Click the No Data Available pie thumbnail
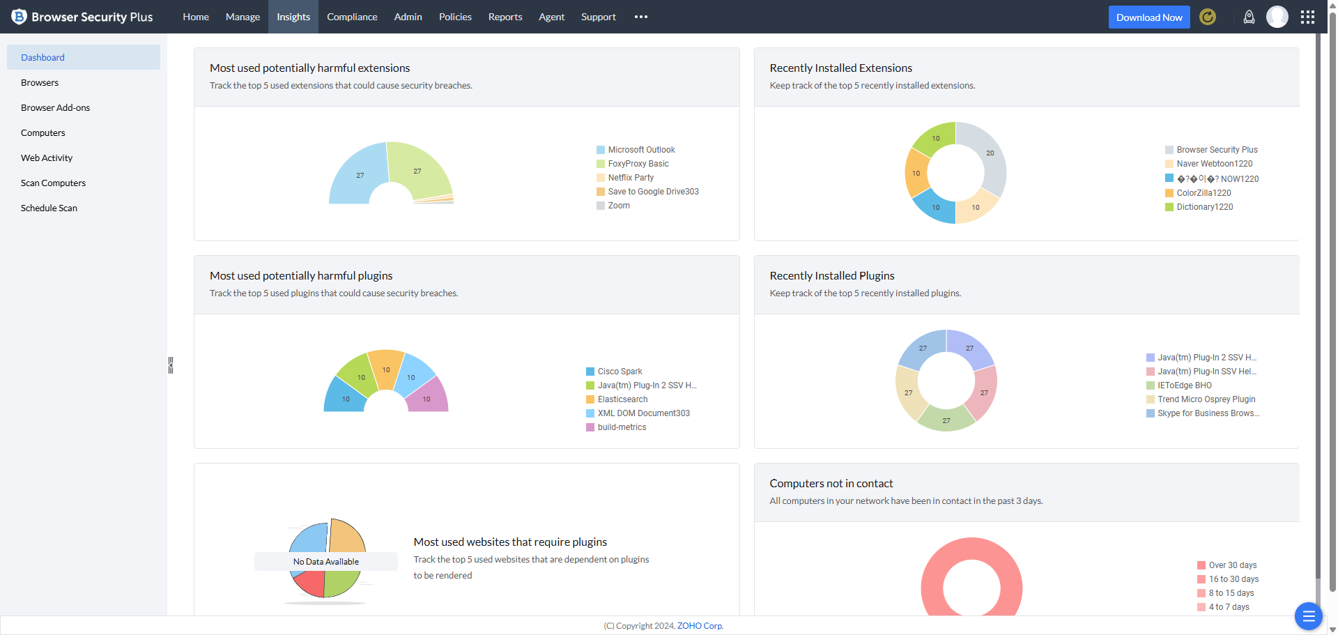This screenshot has width=1338, height=635. (x=326, y=560)
